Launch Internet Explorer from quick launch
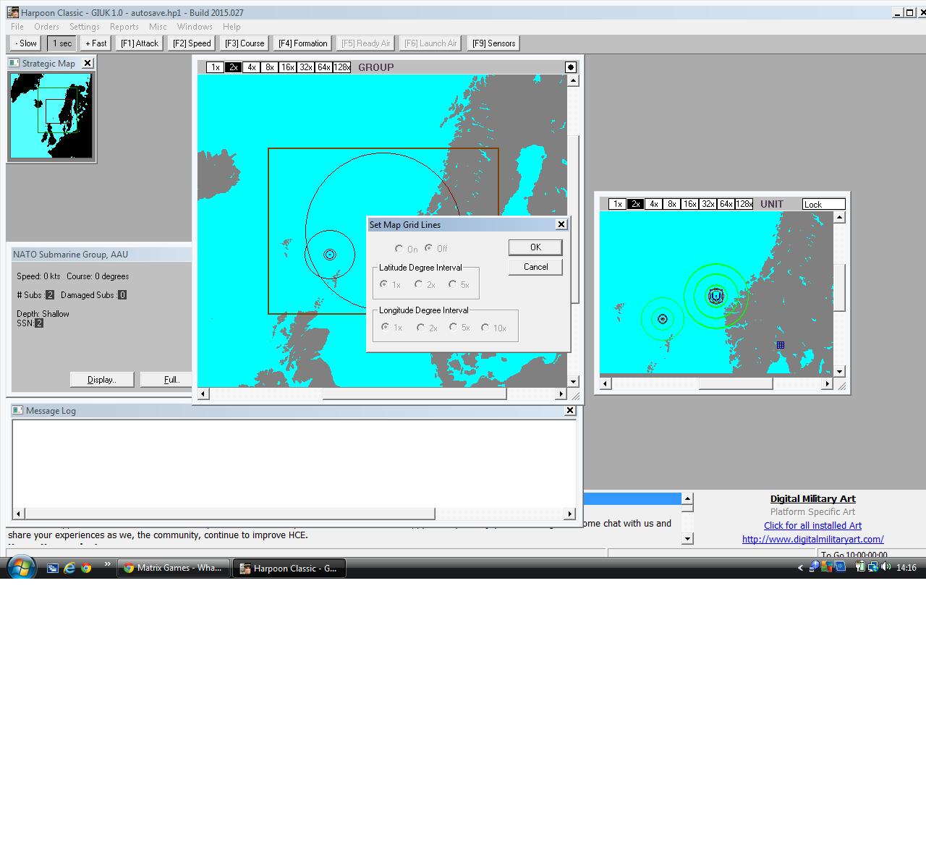926x842 pixels. pyautogui.click(x=69, y=568)
